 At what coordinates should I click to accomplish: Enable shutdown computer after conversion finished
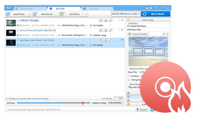(7, 99)
